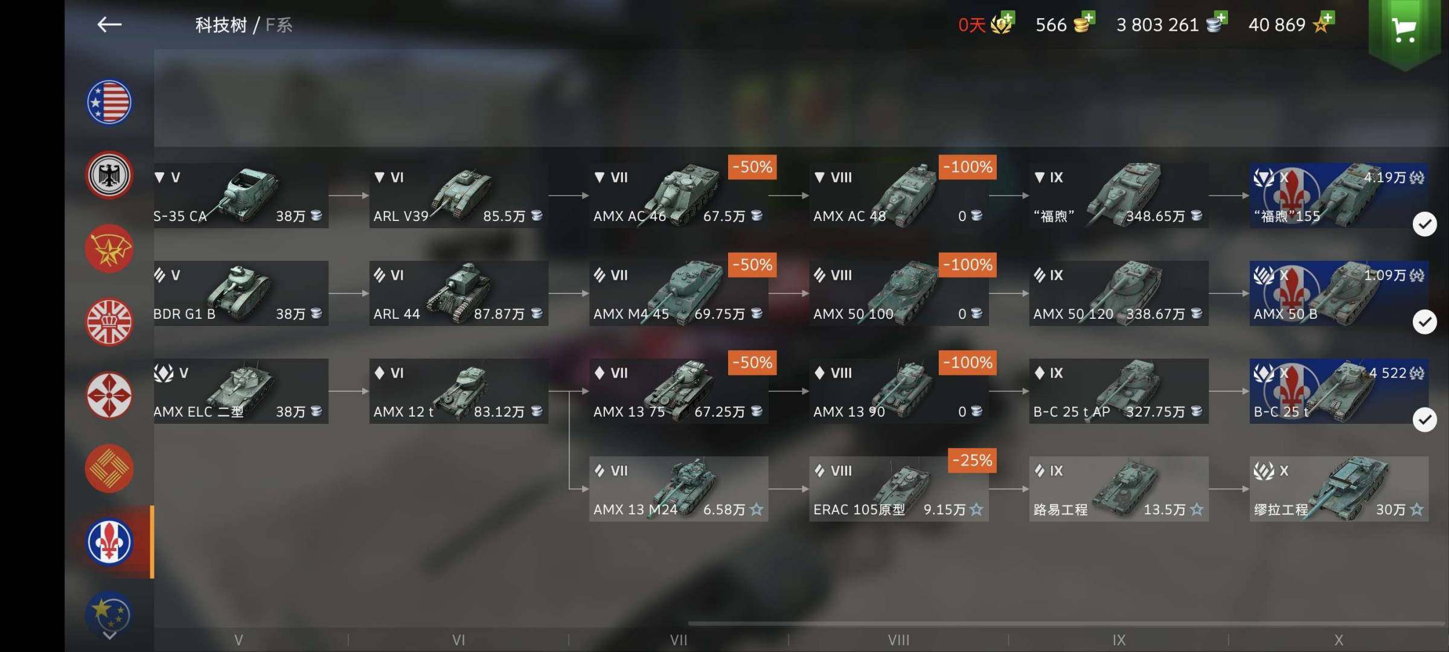The height and width of the screenshot is (652, 1449).
Task: Click the horizontal tech tree scrollbar
Action: click(x=1067, y=623)
